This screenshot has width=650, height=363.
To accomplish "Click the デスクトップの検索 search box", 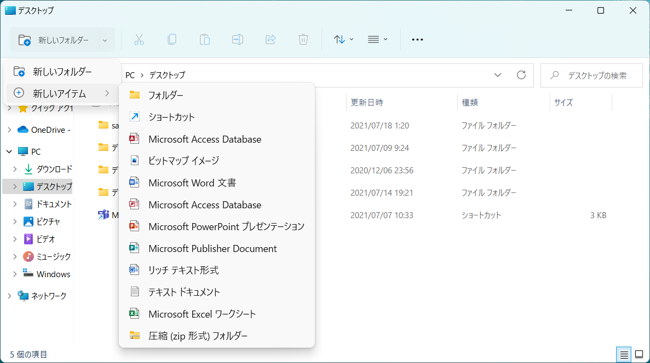I will click(591, 75).
